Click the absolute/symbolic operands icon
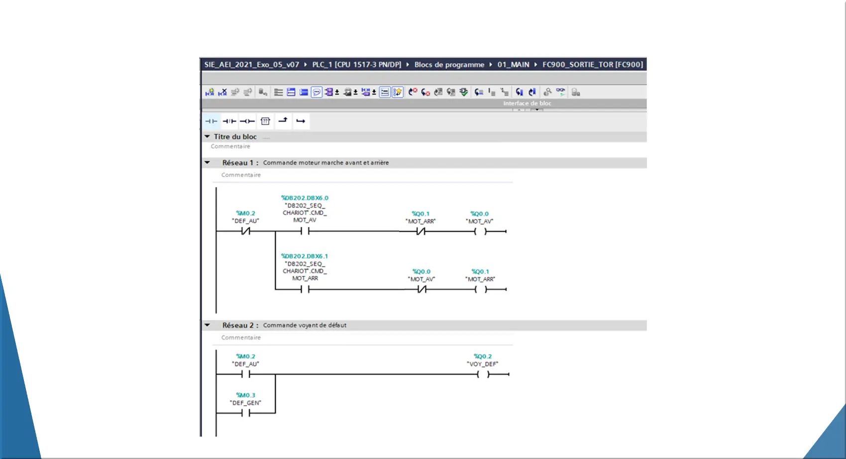 point(329,92)
